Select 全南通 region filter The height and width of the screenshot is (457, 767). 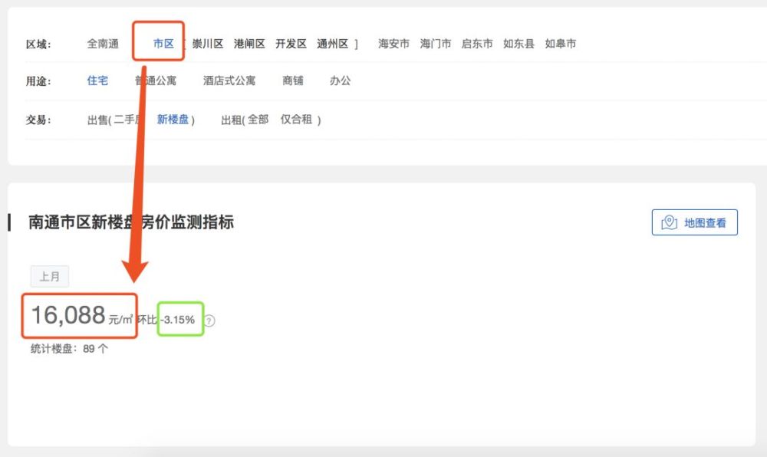[103, 44]
